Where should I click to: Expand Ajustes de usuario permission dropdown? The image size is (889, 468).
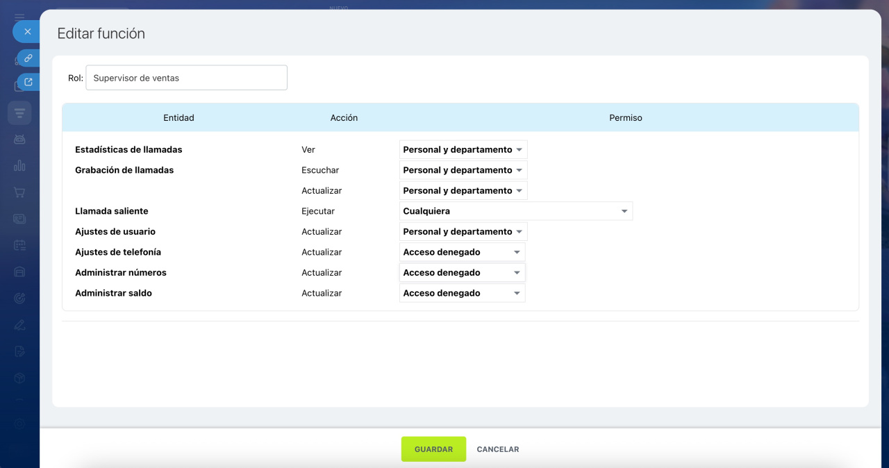pyautogui.click(x=463, y=232)
